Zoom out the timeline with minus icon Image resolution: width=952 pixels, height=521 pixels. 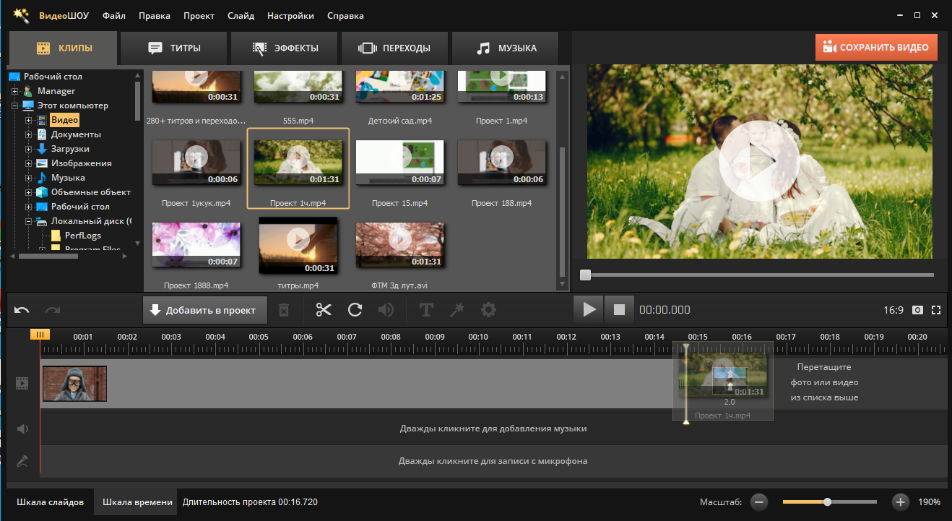(758, 501)
